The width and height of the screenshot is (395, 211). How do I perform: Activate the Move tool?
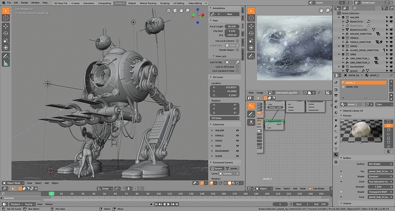pos(6,26)
